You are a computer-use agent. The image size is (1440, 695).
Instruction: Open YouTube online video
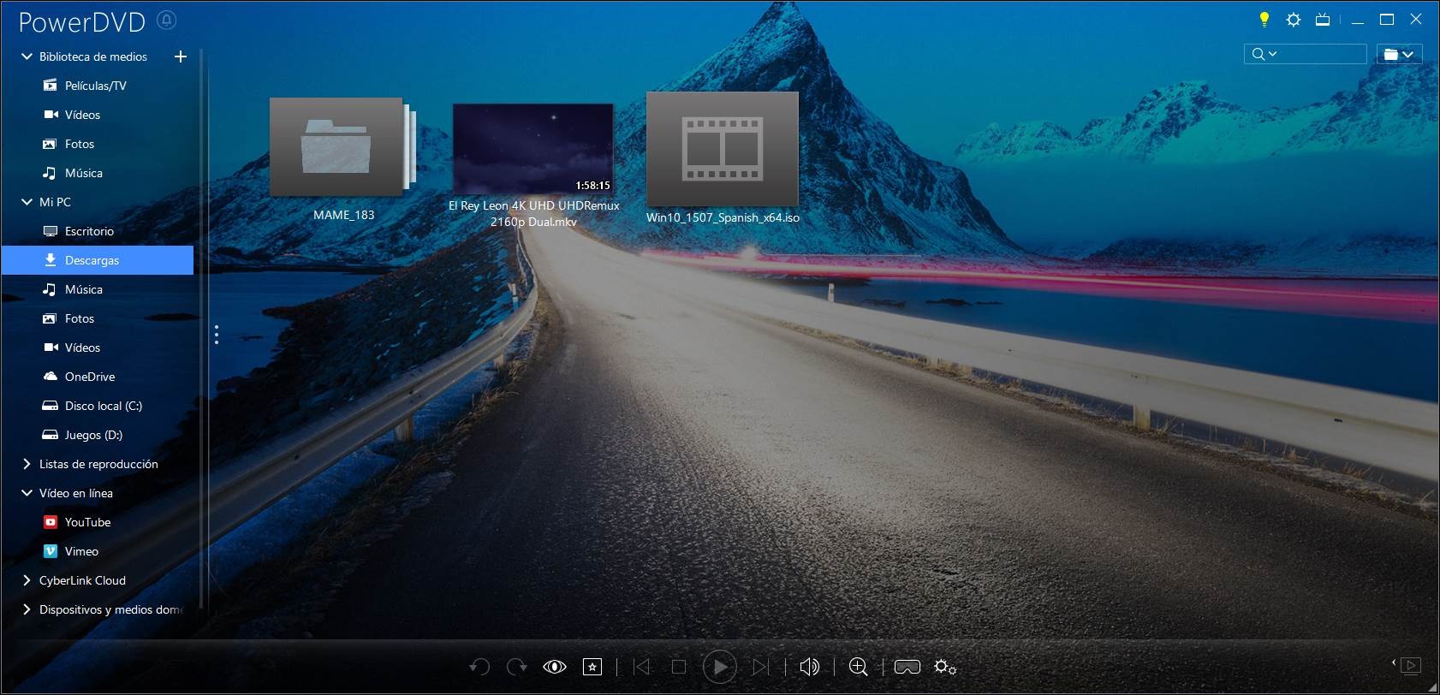[87, 522]
